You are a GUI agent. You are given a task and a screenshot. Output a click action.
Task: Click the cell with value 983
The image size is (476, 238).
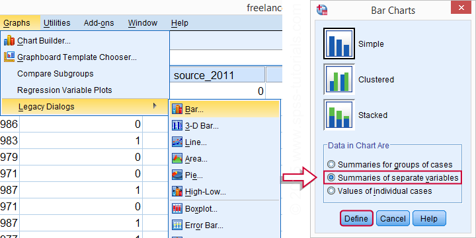(9, 140)
